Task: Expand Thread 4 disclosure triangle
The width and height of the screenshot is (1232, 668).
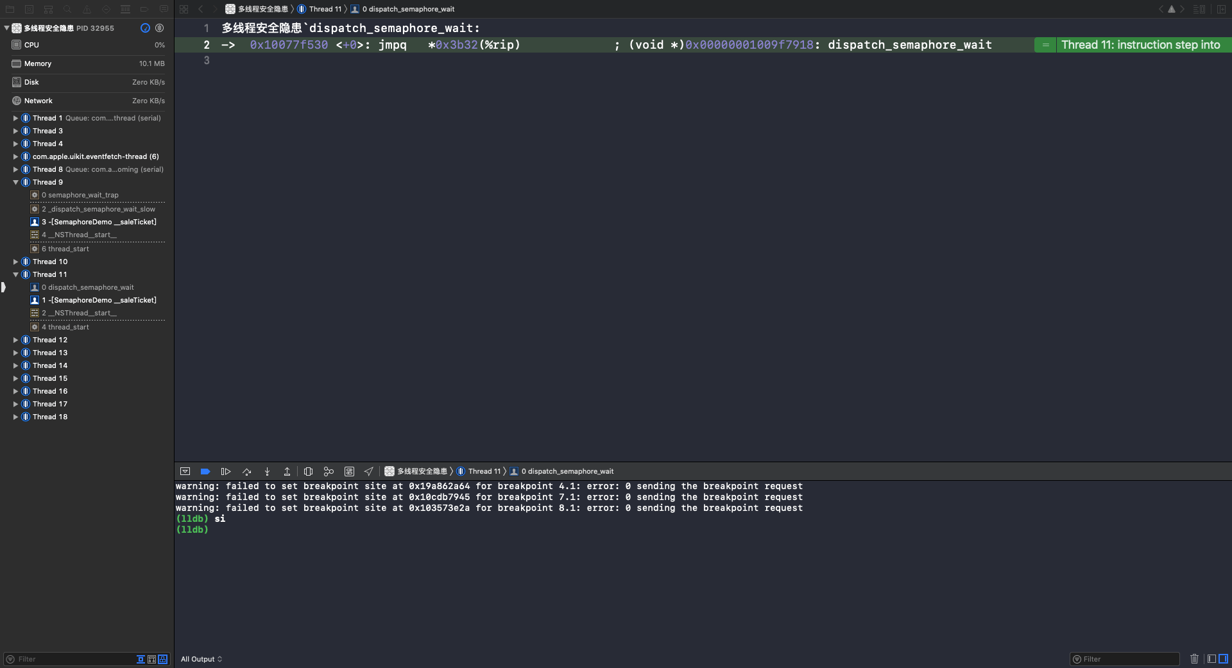Action: [x=15, y=144]
